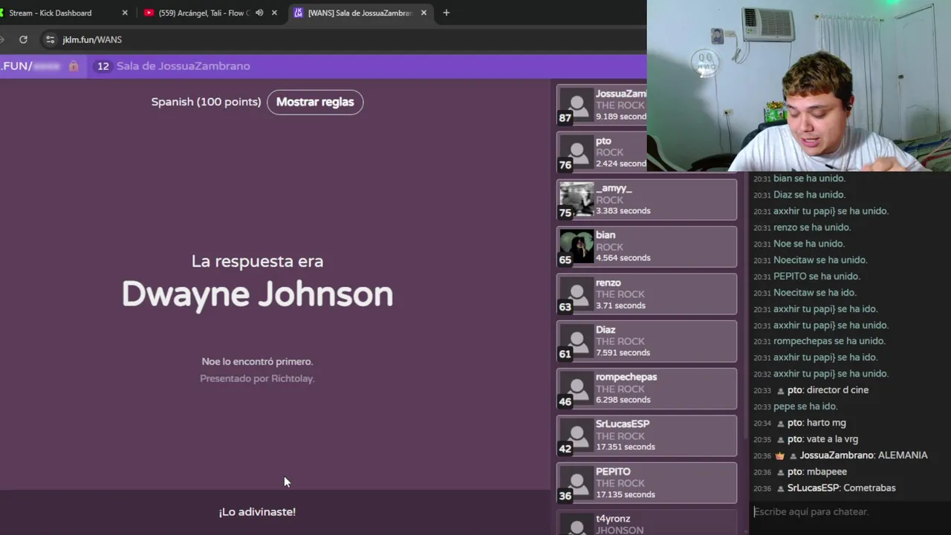Click user icon beside 'pto: mbapeee'

point(780,472)
